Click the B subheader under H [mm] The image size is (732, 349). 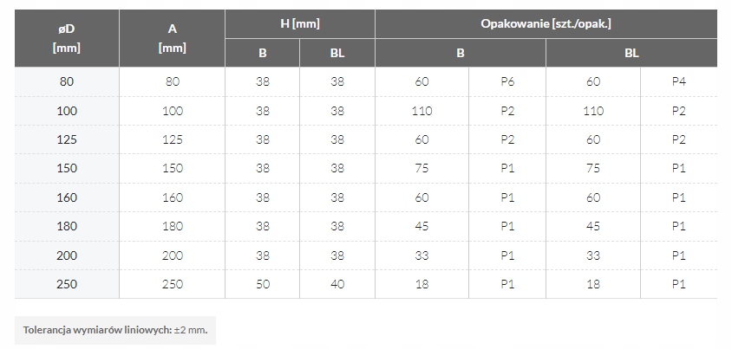click(x=262, y=53)
